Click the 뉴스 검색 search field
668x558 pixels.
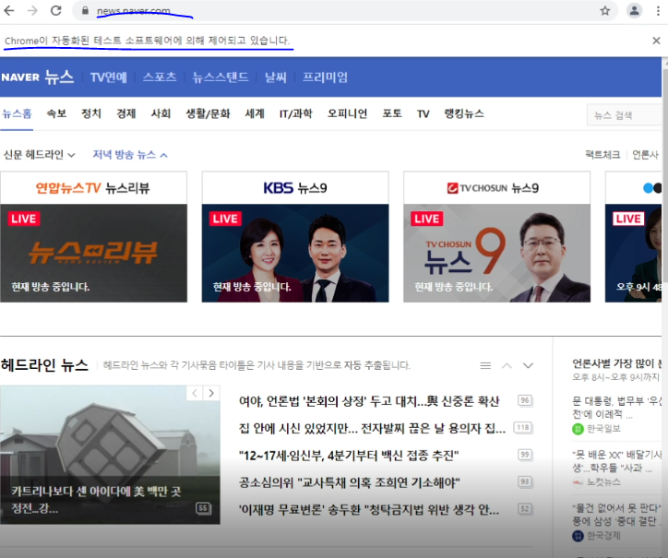click(x=624, y=115)
